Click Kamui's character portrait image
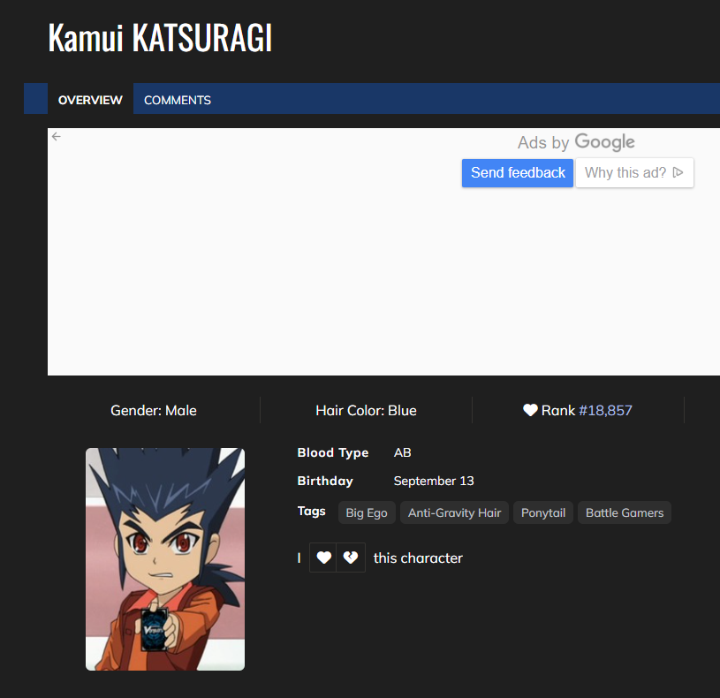The width and height of the screenshot is (720, 698). coord(165,558)
